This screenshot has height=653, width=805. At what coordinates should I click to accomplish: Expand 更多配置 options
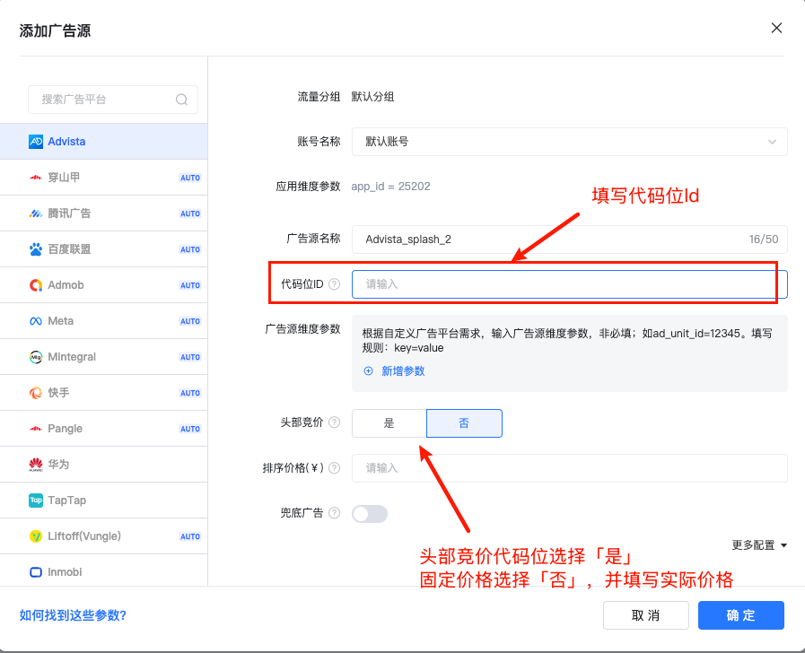click(x=759, y=544)
